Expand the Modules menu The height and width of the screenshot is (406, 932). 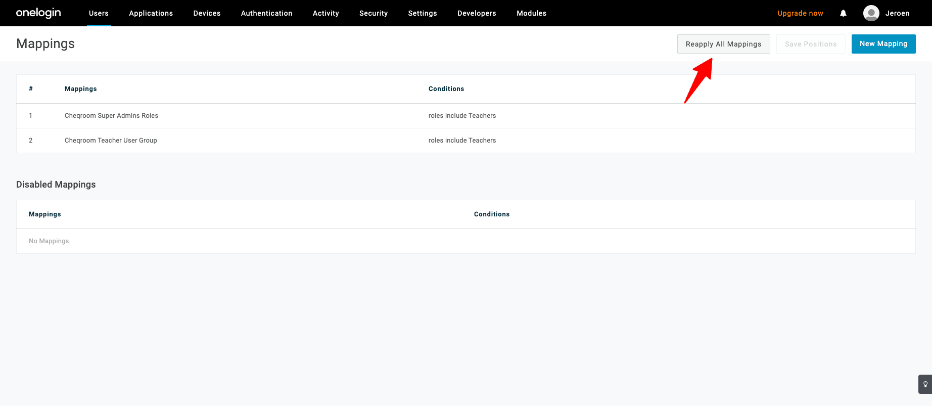click(x=531, y=13)
